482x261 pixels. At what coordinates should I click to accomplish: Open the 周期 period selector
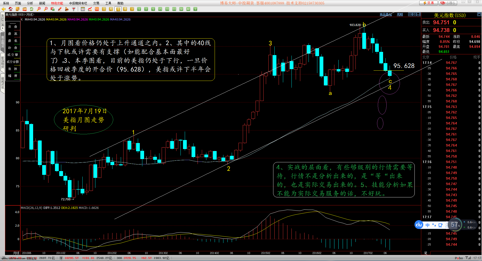(x=400, y=15)
